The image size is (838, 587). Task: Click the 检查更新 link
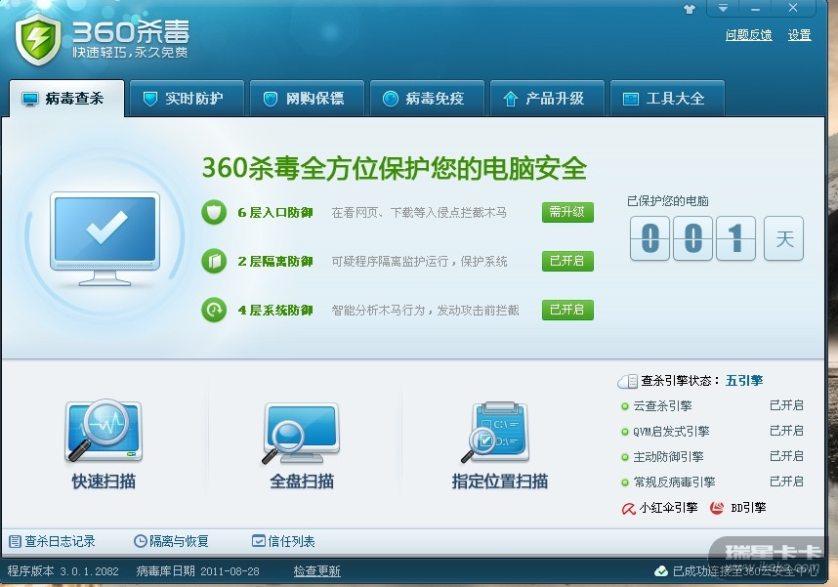pos(316,571)
